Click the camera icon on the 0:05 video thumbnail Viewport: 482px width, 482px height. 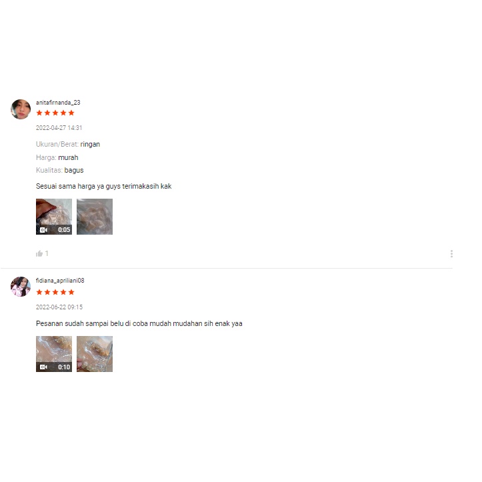(x=43, y=230)
